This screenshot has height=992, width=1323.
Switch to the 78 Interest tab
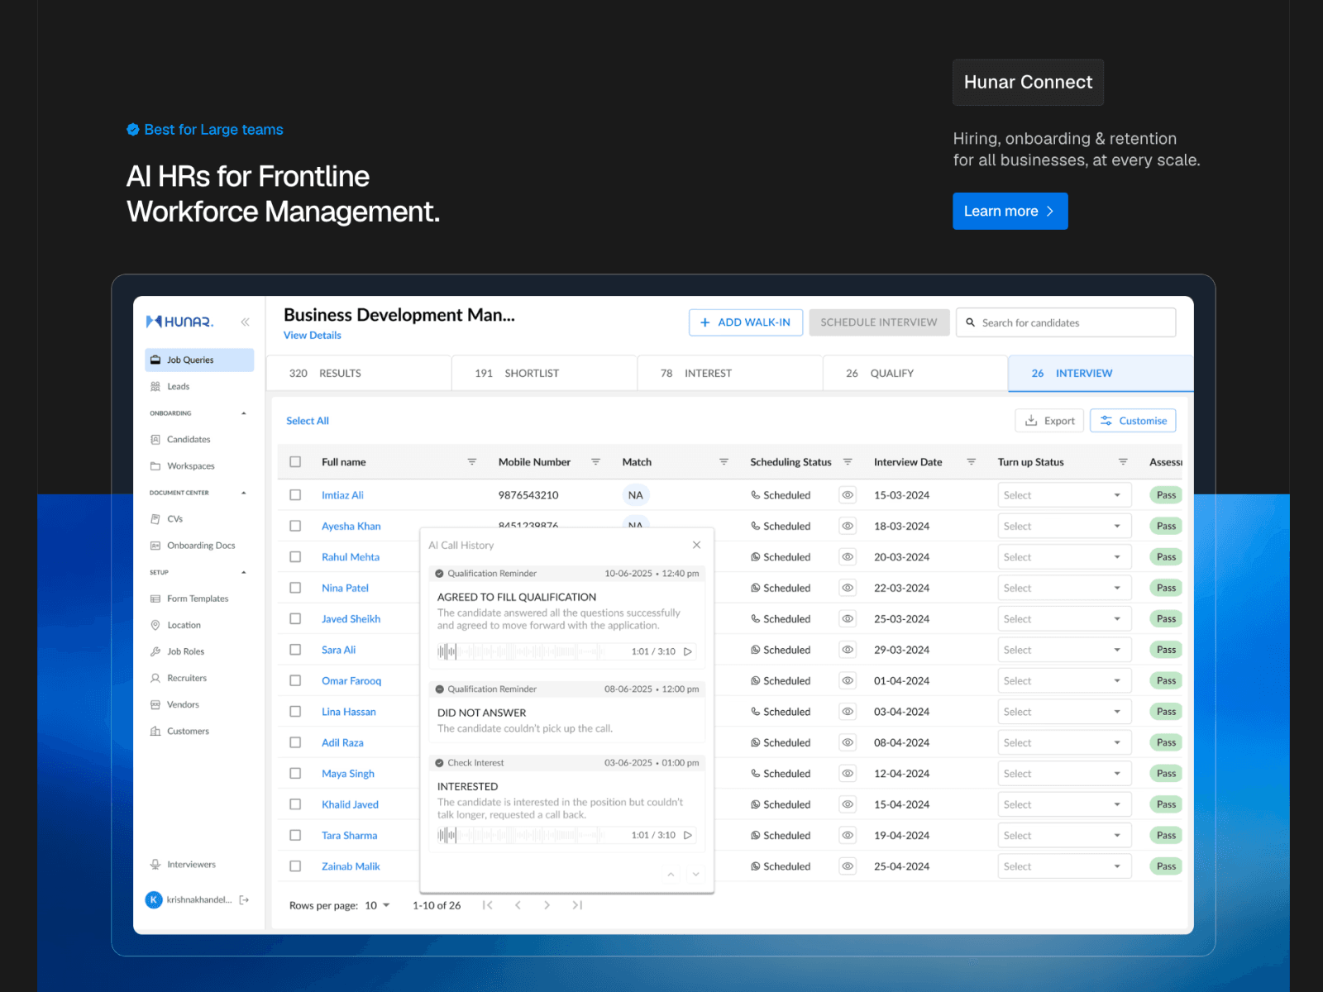pyautogui.click(x=730, y=374)
